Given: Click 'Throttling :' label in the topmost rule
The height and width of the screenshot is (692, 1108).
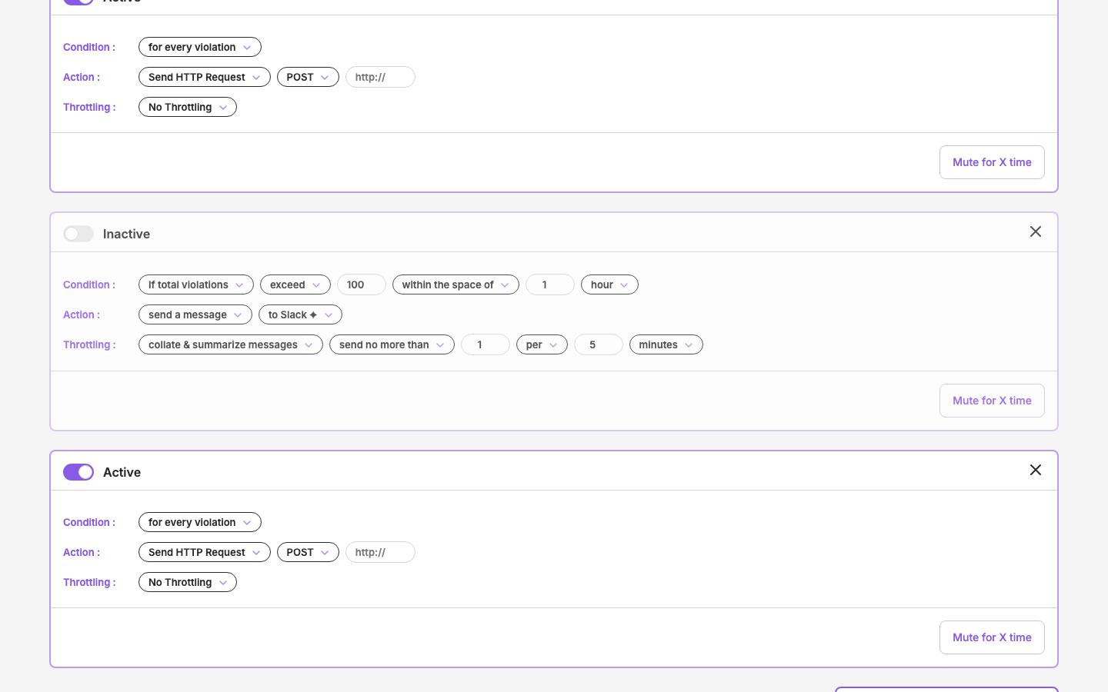Looking at the screenshot, I should (89, 107).
